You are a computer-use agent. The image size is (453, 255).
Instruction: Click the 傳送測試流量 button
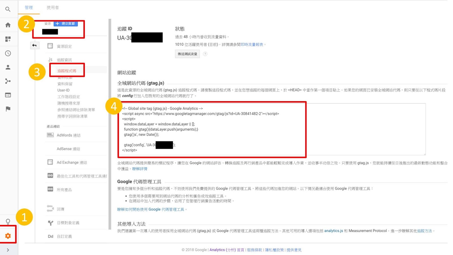[187, 54]
